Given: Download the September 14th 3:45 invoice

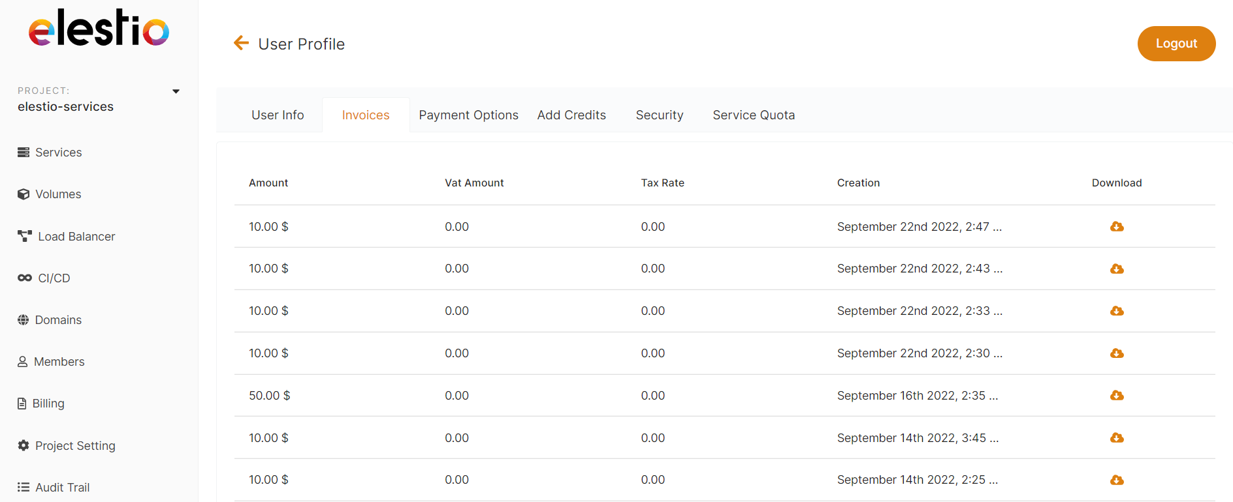Looking at the screenshot, I should pos(1117,438).
